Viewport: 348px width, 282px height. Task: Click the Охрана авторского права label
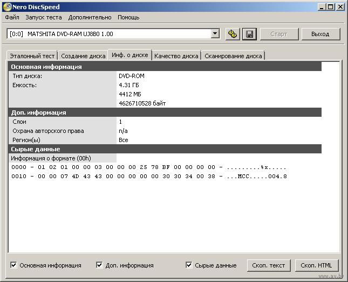[x=48, y=131]
